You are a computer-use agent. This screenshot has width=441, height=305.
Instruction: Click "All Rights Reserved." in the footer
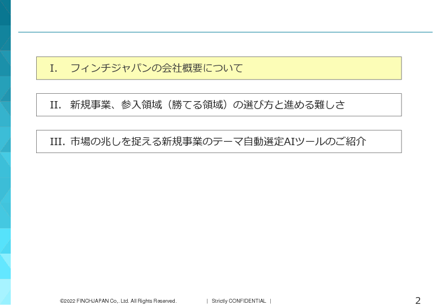pos(153,301)
